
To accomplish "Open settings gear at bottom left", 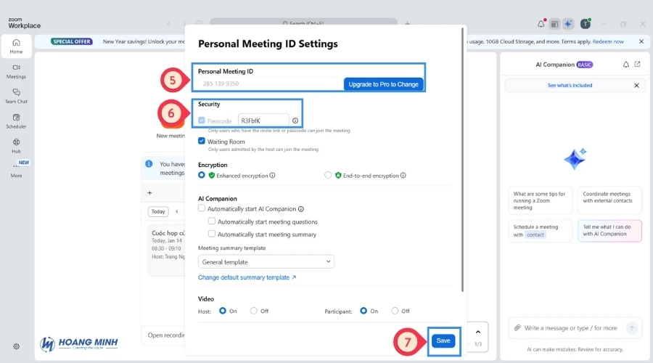I will [x=16, y=346].
